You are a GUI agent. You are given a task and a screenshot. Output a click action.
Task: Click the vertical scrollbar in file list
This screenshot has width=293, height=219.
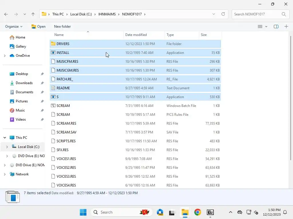point(291,98)
